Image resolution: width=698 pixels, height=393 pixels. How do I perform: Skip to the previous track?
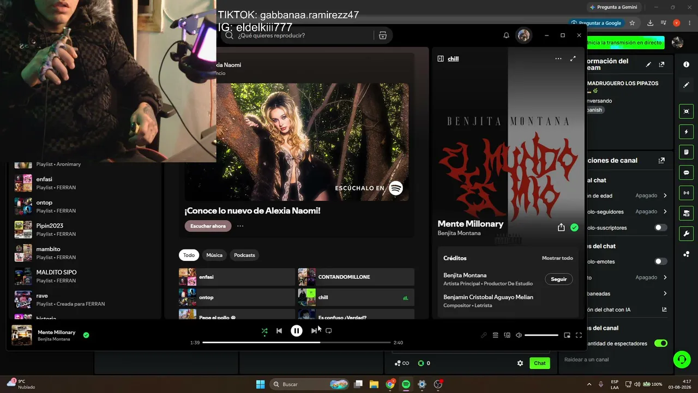(279, 331)
